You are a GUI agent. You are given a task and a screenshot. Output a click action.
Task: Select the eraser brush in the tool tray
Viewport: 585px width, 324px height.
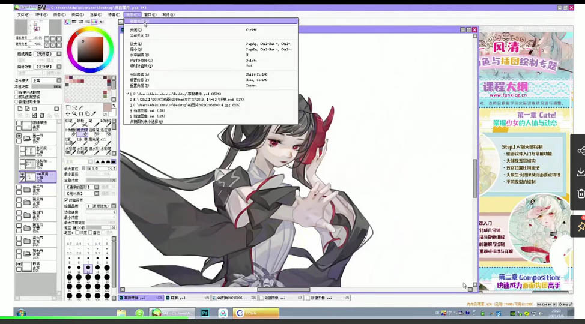click(82, 132)
